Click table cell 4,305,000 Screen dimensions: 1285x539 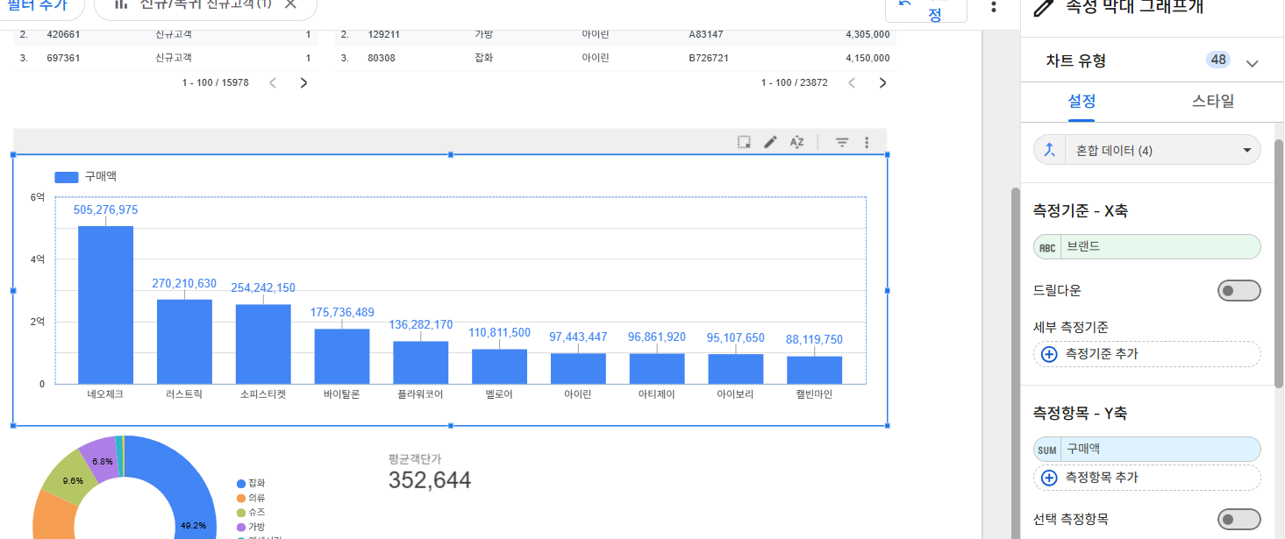point(867,34)
